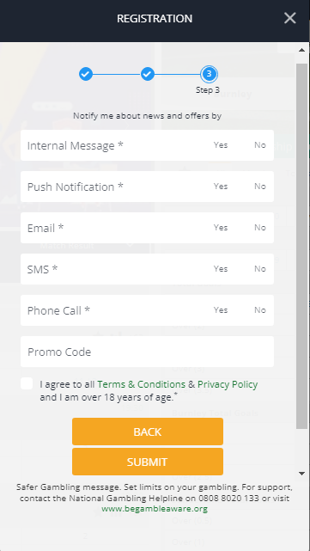The height and width of the screenshot is (551, 310).
Task: Close the Registration dialog with X icon
Action: click(x=290, y=18)
